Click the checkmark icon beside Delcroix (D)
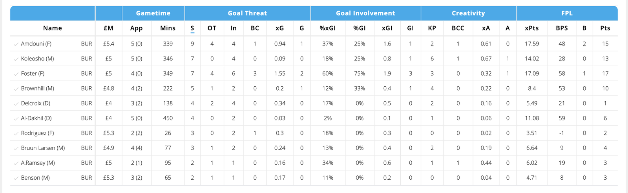The image size is (628, 193). (x=16, y=104)
